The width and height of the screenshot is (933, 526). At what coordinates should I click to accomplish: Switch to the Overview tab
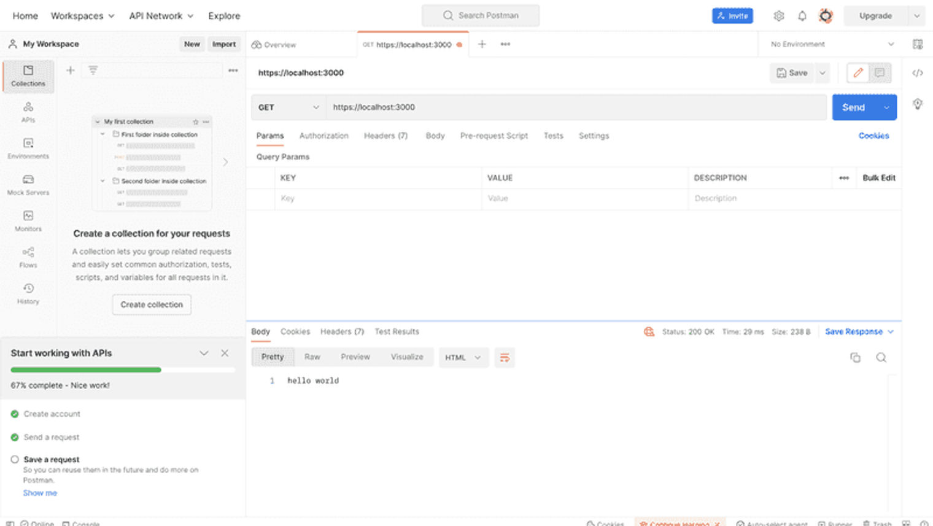[x=274, y=44]
